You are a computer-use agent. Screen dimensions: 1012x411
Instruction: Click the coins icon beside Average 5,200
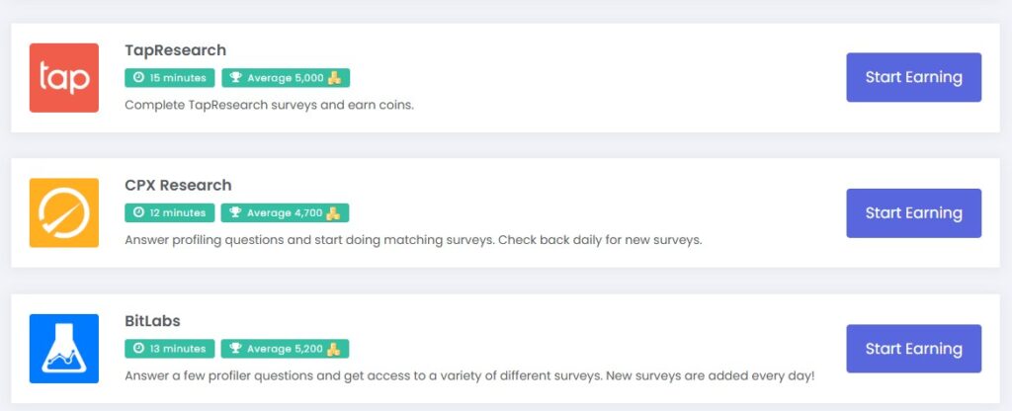click(334, 349)
